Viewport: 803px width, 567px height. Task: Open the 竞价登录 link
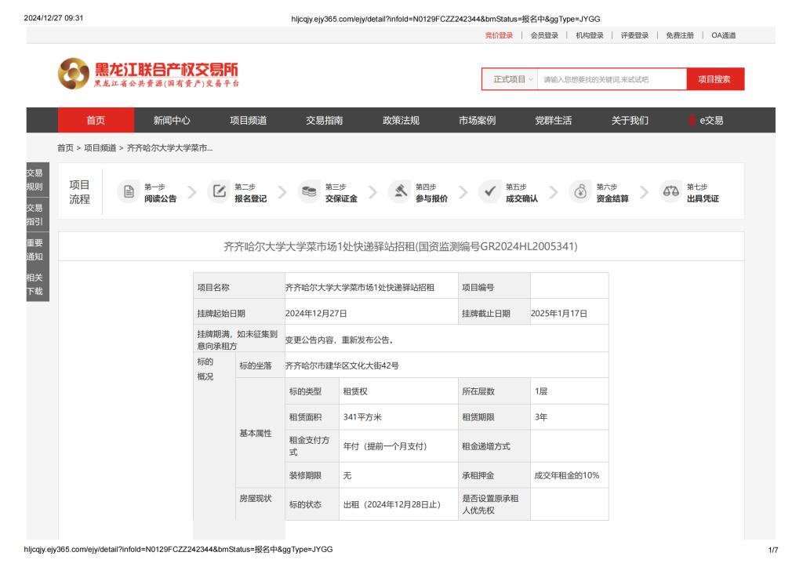click(499, 35)
